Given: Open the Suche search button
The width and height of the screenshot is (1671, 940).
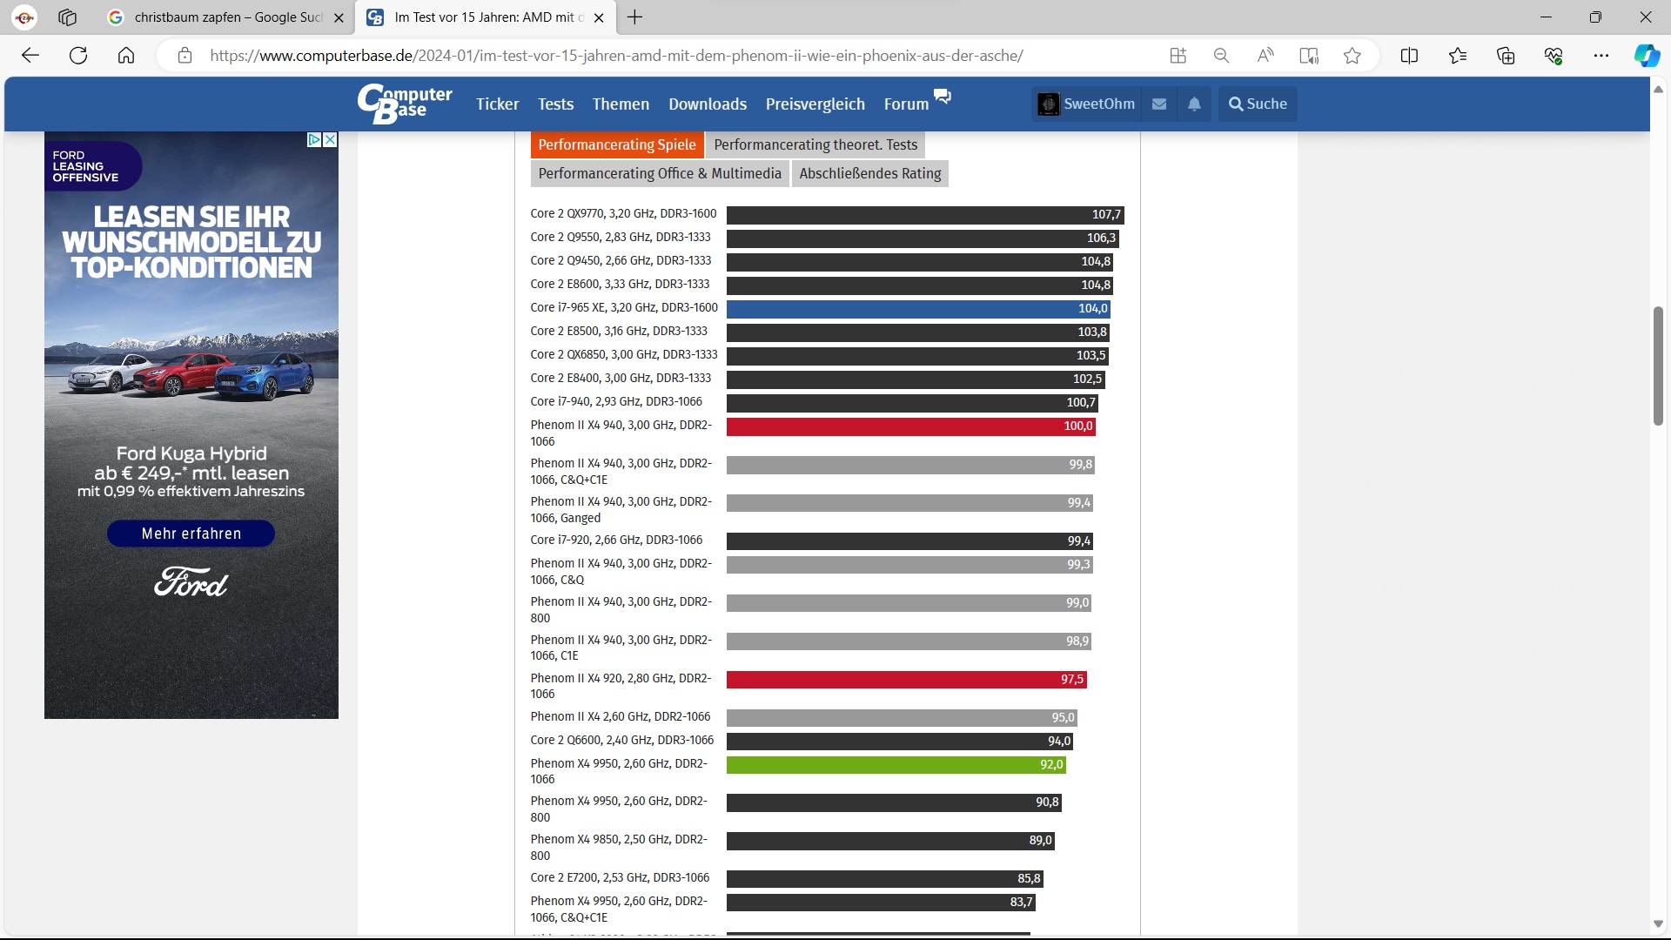Looking at the screenshot, I should tap(1258, 104).
